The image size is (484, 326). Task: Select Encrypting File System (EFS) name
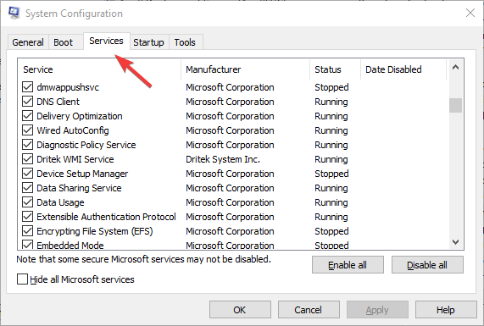click(95, 231)
